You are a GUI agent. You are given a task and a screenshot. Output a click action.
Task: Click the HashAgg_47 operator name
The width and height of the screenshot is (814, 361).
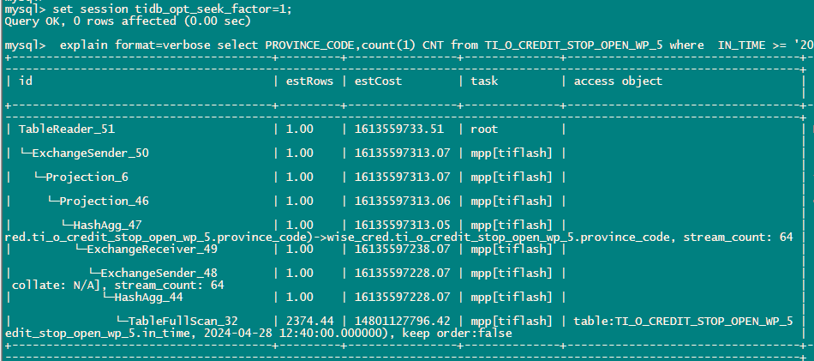(x=117, y=226)
